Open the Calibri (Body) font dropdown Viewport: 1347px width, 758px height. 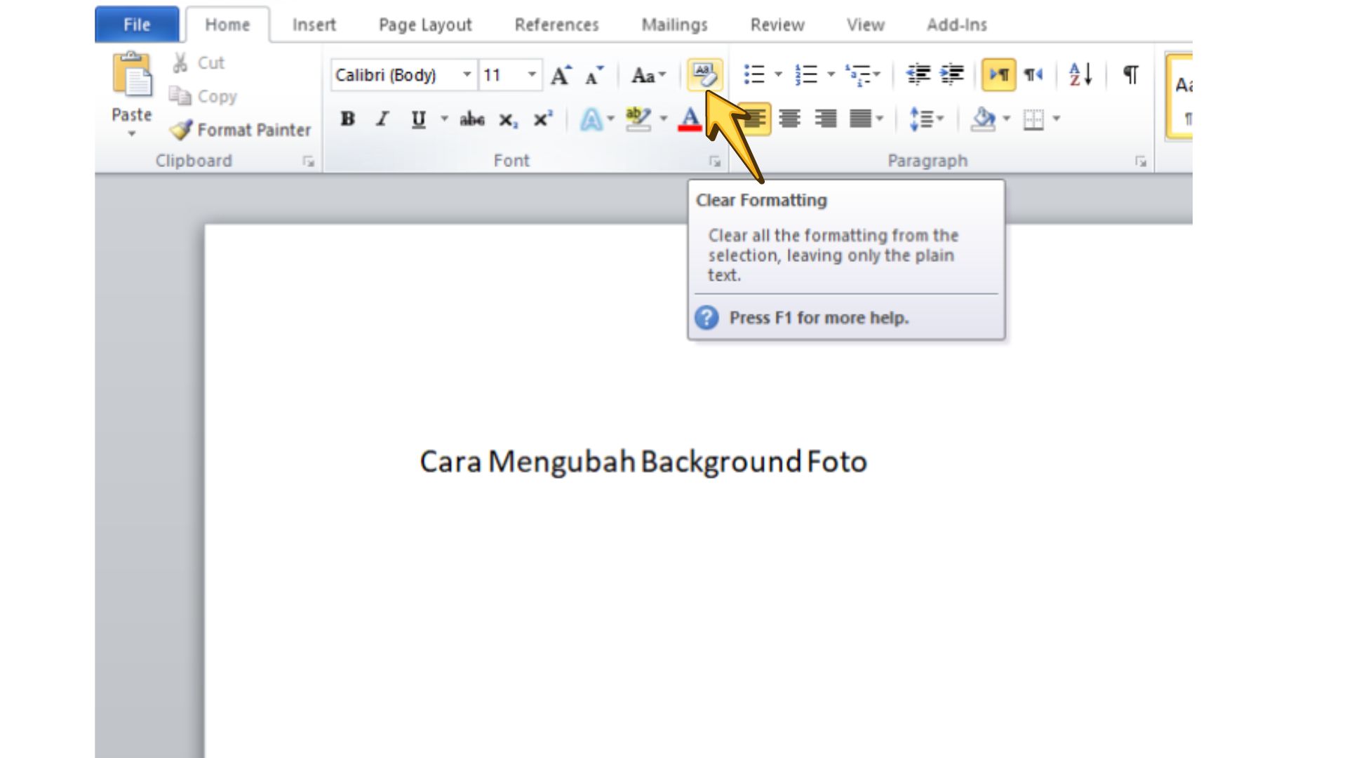pyautogui.click(x=467, y=74)
